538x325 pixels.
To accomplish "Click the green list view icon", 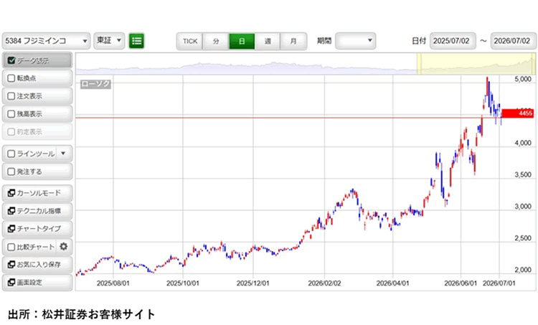I will click(136, 41).
